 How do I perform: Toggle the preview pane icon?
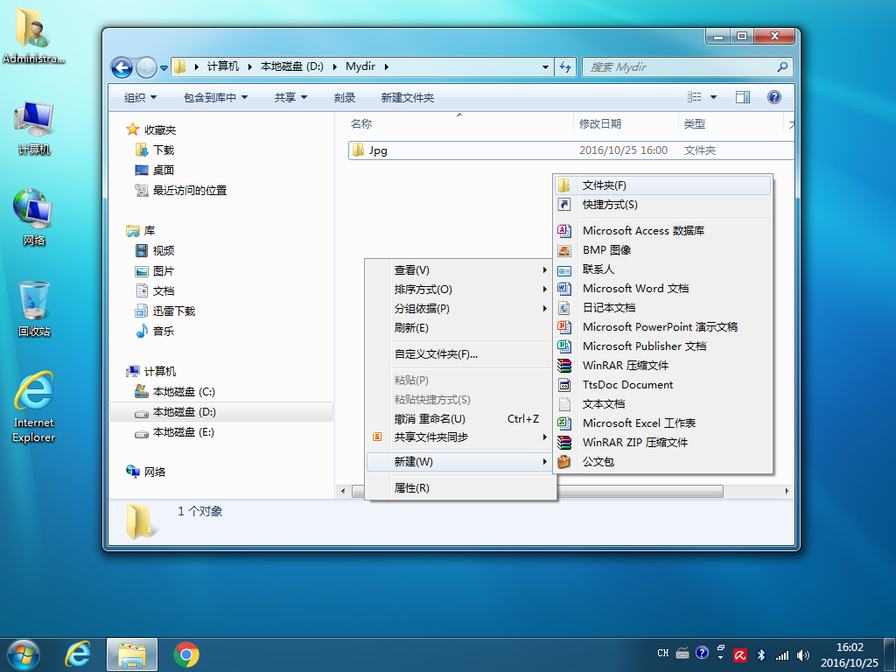coord(742,97)
